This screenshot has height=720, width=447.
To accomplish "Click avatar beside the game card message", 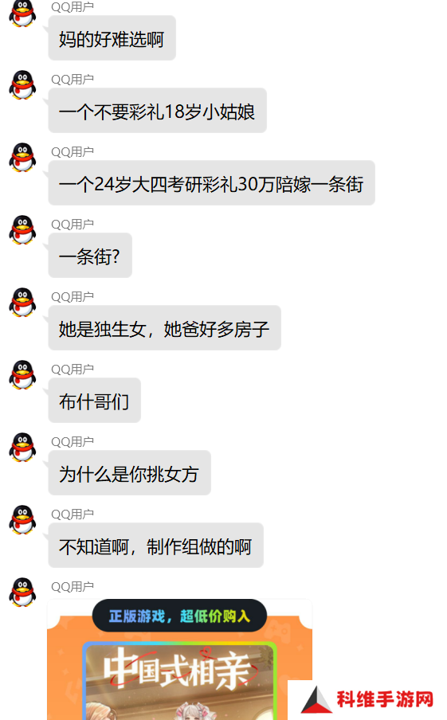I will point(22,593).
